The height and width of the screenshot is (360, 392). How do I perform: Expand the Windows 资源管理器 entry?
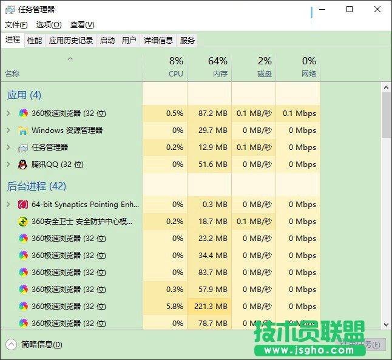click(8, 131)
